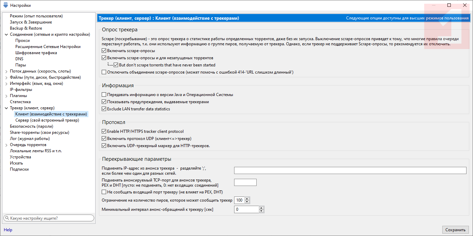Toggle the 'Включить scrape-опросы' checkbox
Image resolution: width=473 pixels, height=236 pixels.
tap(104, 51)
